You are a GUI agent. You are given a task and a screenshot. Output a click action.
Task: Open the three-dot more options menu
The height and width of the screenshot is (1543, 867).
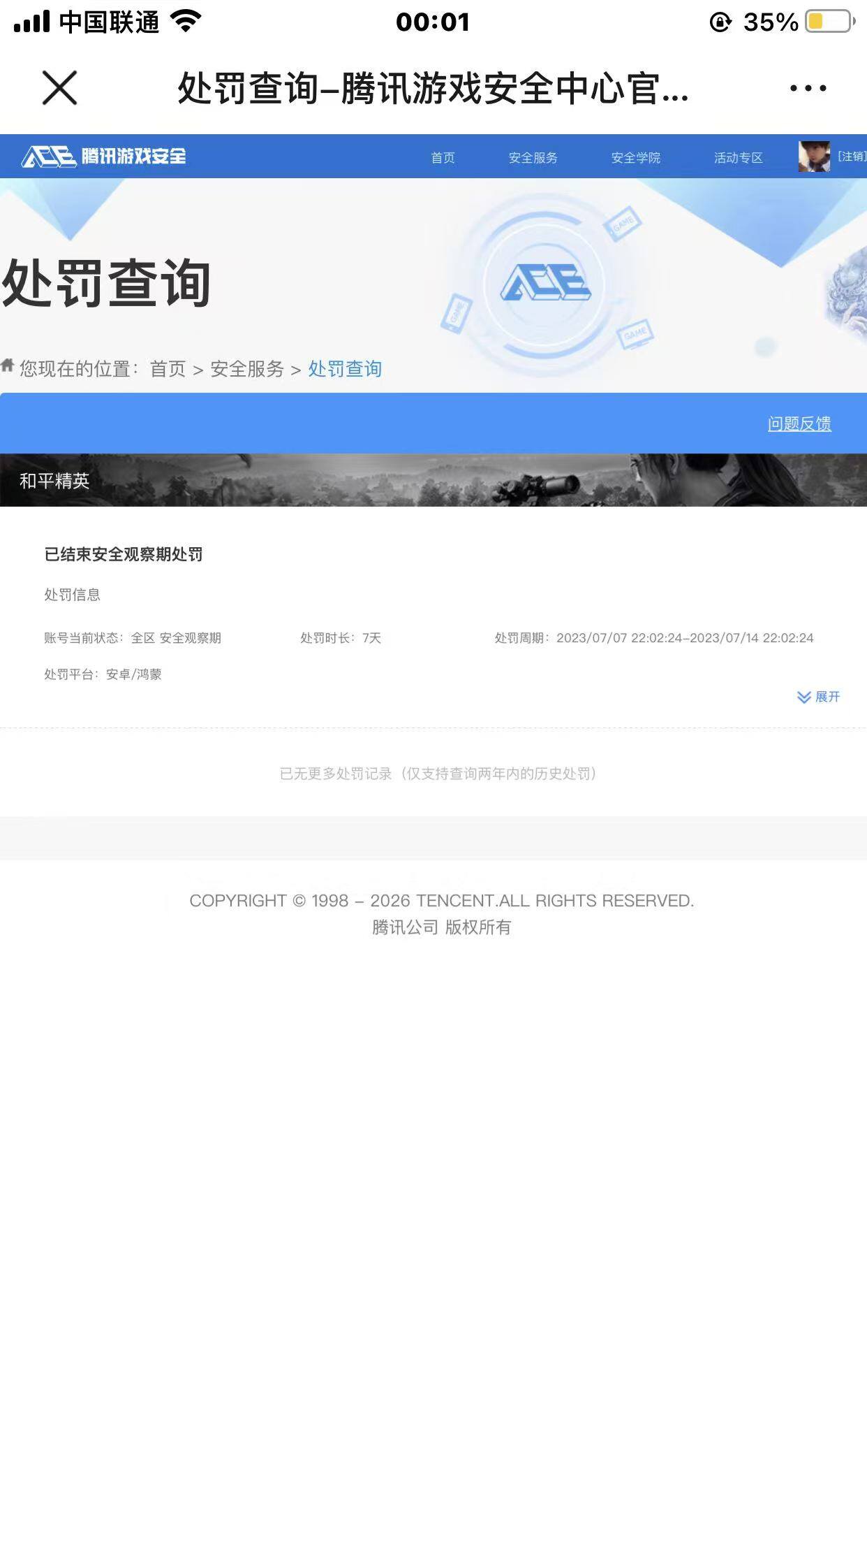808,88
